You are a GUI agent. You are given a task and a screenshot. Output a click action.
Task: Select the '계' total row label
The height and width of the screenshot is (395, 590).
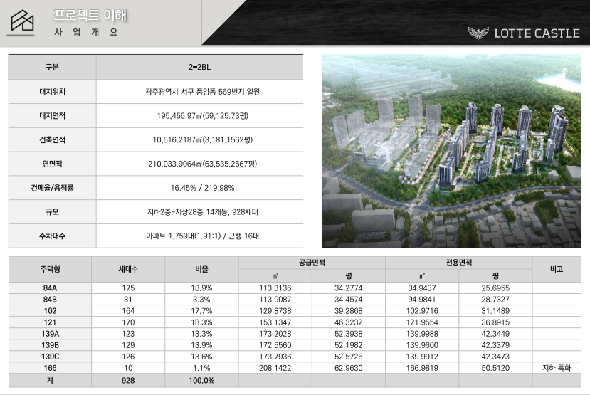pyautogui.click(x=50, y=380)
